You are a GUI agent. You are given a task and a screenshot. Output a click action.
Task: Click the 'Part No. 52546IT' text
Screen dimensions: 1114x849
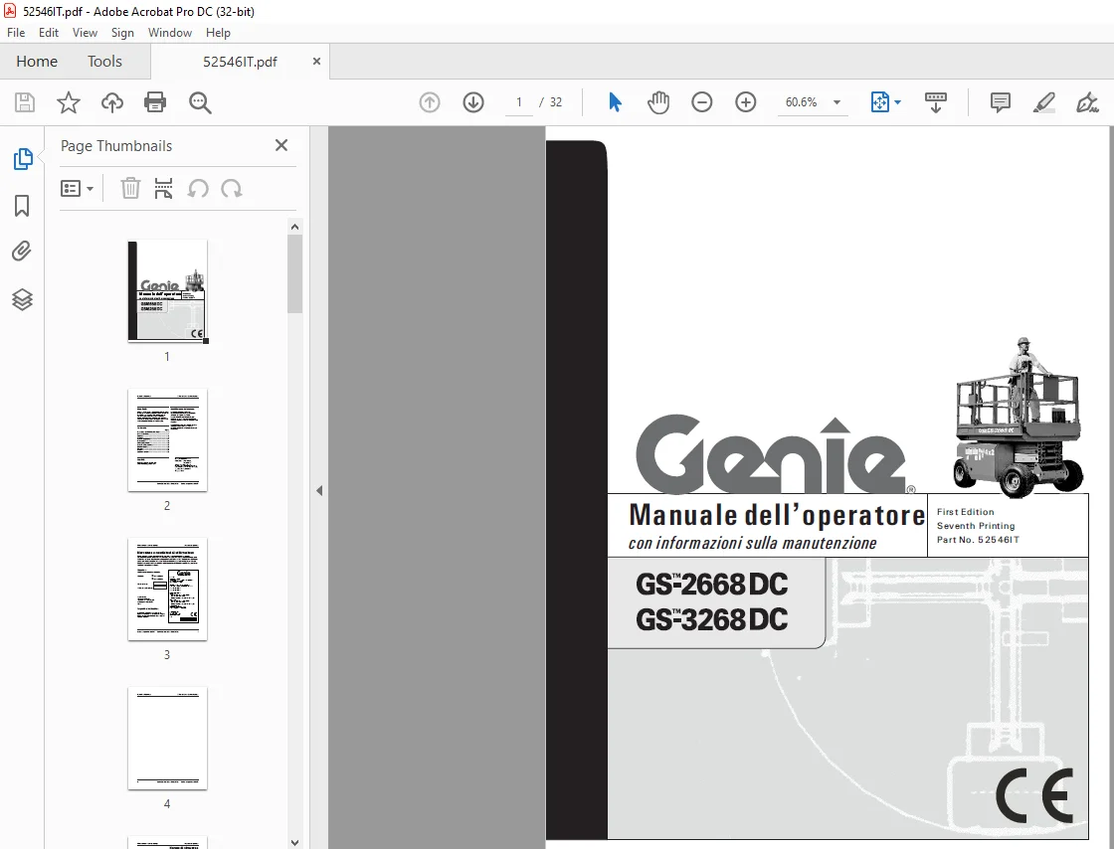[978, 540]
